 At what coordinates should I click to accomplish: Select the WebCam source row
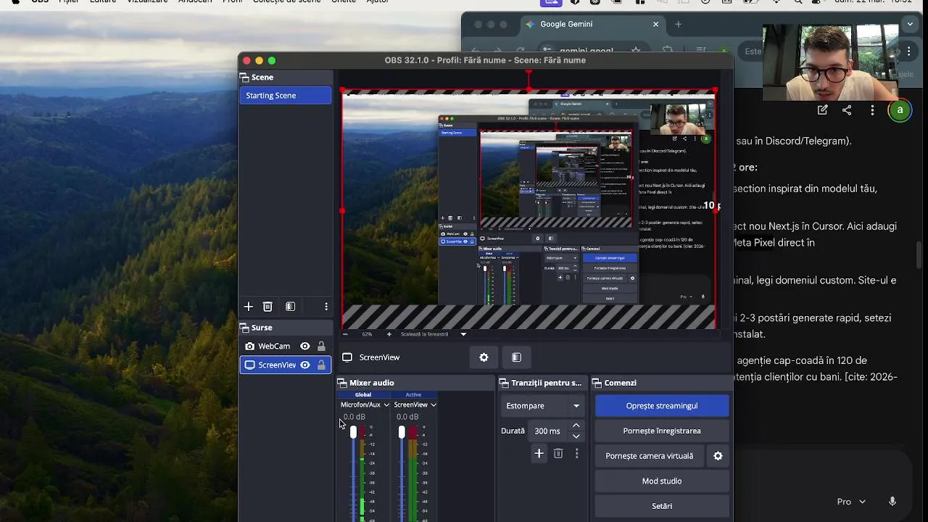tap(286, 347)
